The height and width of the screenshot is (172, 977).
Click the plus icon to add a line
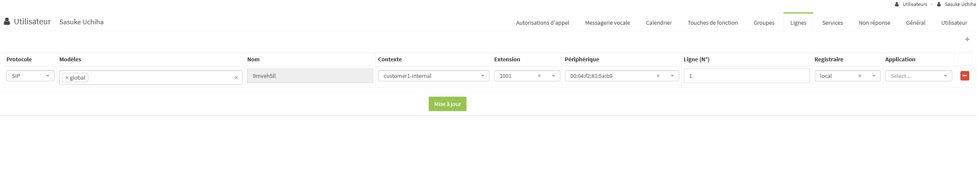point(967,40)
